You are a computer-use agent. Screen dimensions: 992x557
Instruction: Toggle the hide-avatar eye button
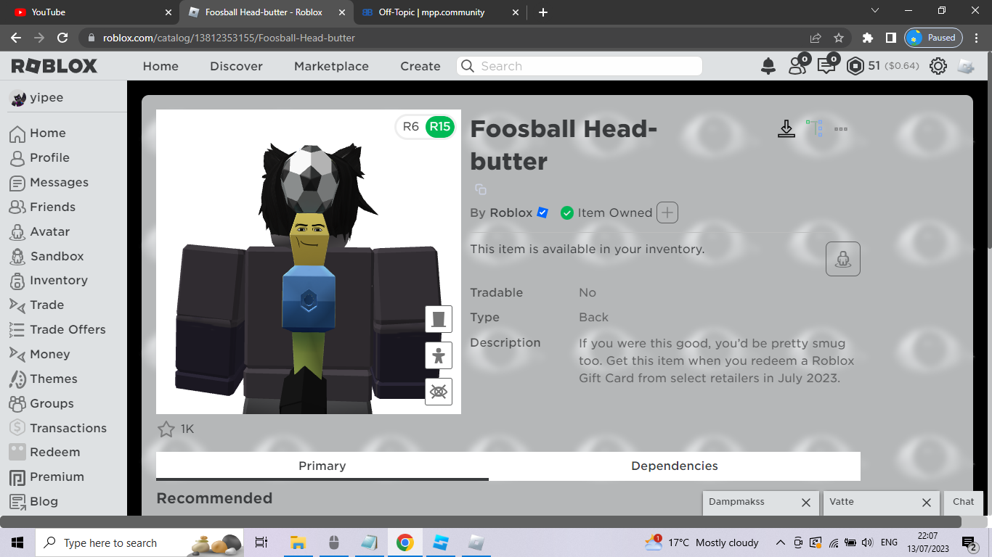(x=439, y=392)
